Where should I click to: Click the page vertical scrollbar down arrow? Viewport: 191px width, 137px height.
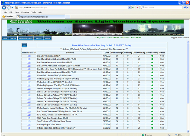[188, 130]
